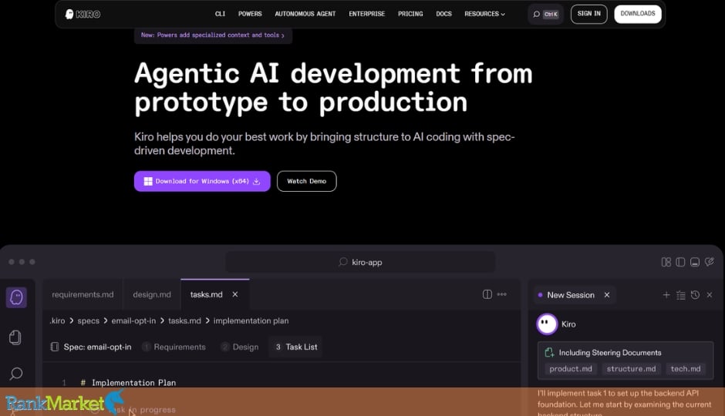Close the New Session tab
This screenshot has height=416, width=725.
click(x=607, y=295)
